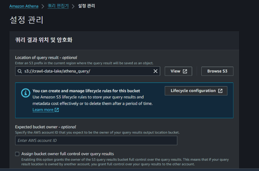259x171 pixels.
Task: Click the 설정 관리 breadcrumb text
Action: point(86,6)
